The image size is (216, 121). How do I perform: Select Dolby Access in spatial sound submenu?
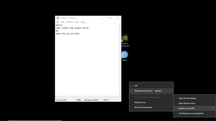(151, 102)
